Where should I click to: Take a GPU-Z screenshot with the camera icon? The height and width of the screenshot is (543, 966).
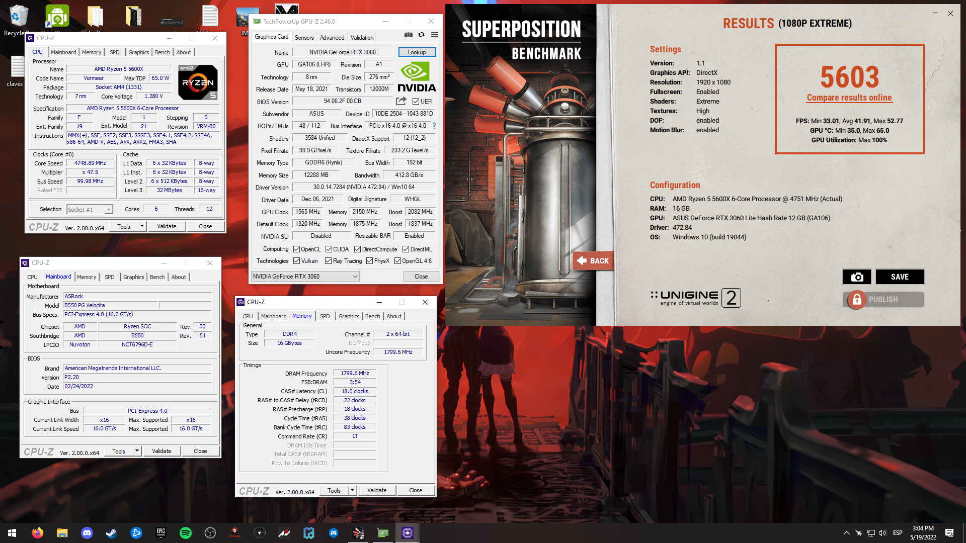tap(409, 35)
